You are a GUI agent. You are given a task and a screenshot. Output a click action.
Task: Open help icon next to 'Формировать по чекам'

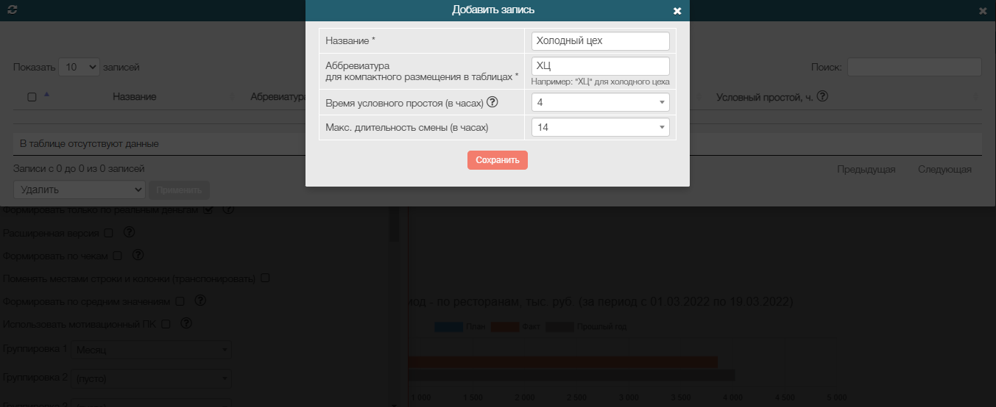point(138,256)
